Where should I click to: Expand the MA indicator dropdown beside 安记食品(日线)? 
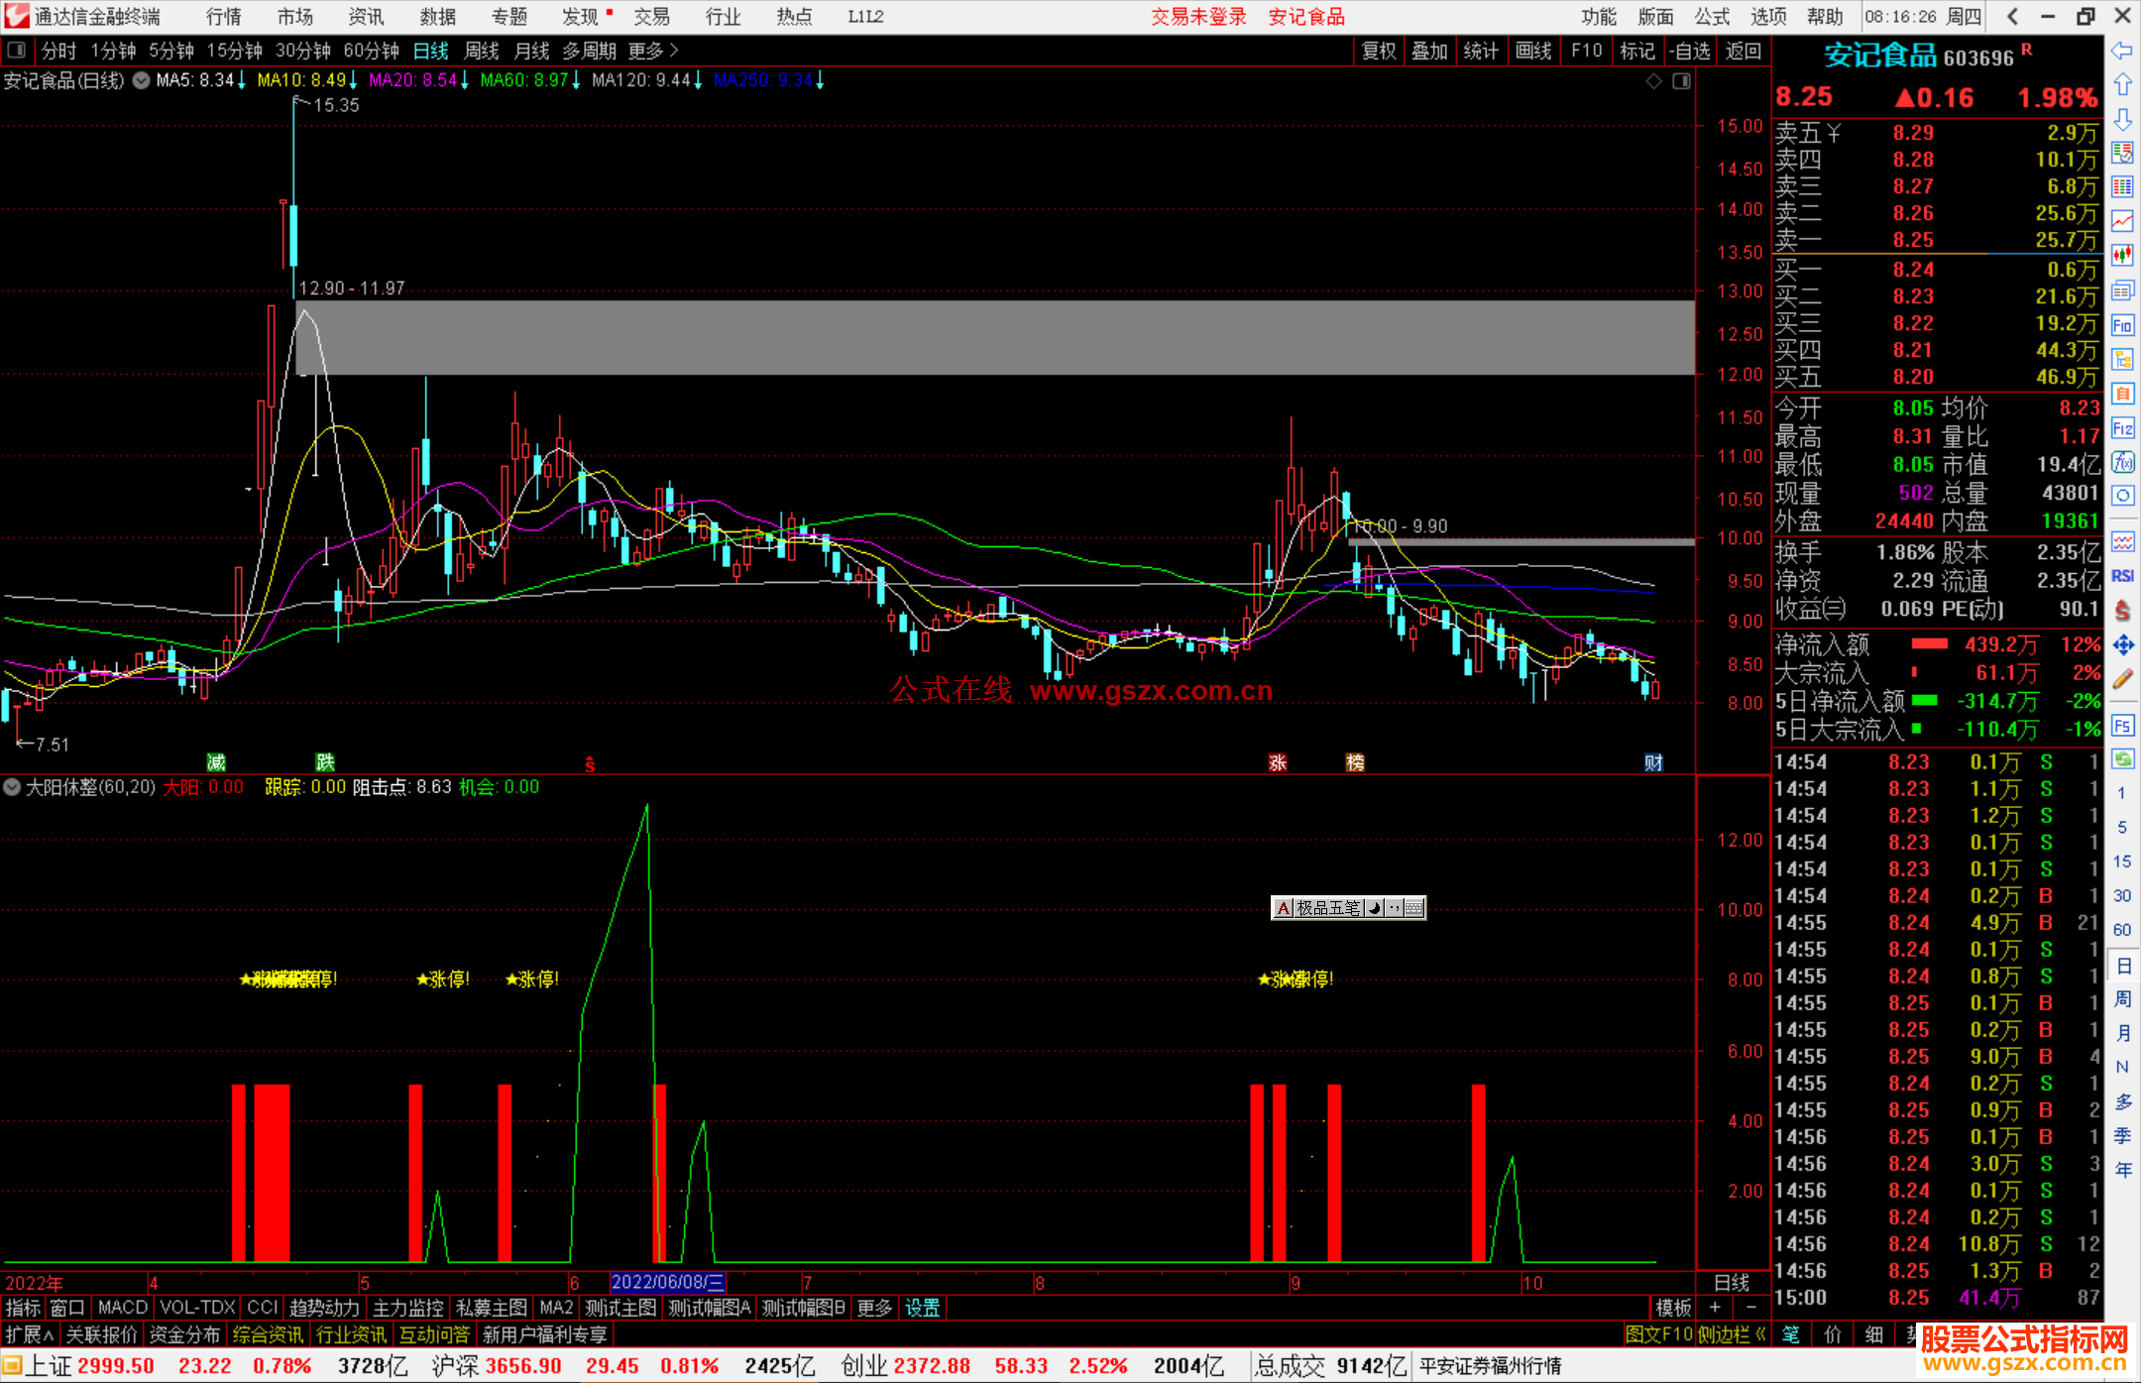coord(142,80)
